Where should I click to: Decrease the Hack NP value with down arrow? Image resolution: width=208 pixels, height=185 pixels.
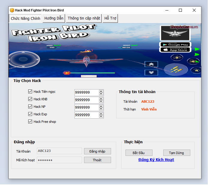pos(101,109)
